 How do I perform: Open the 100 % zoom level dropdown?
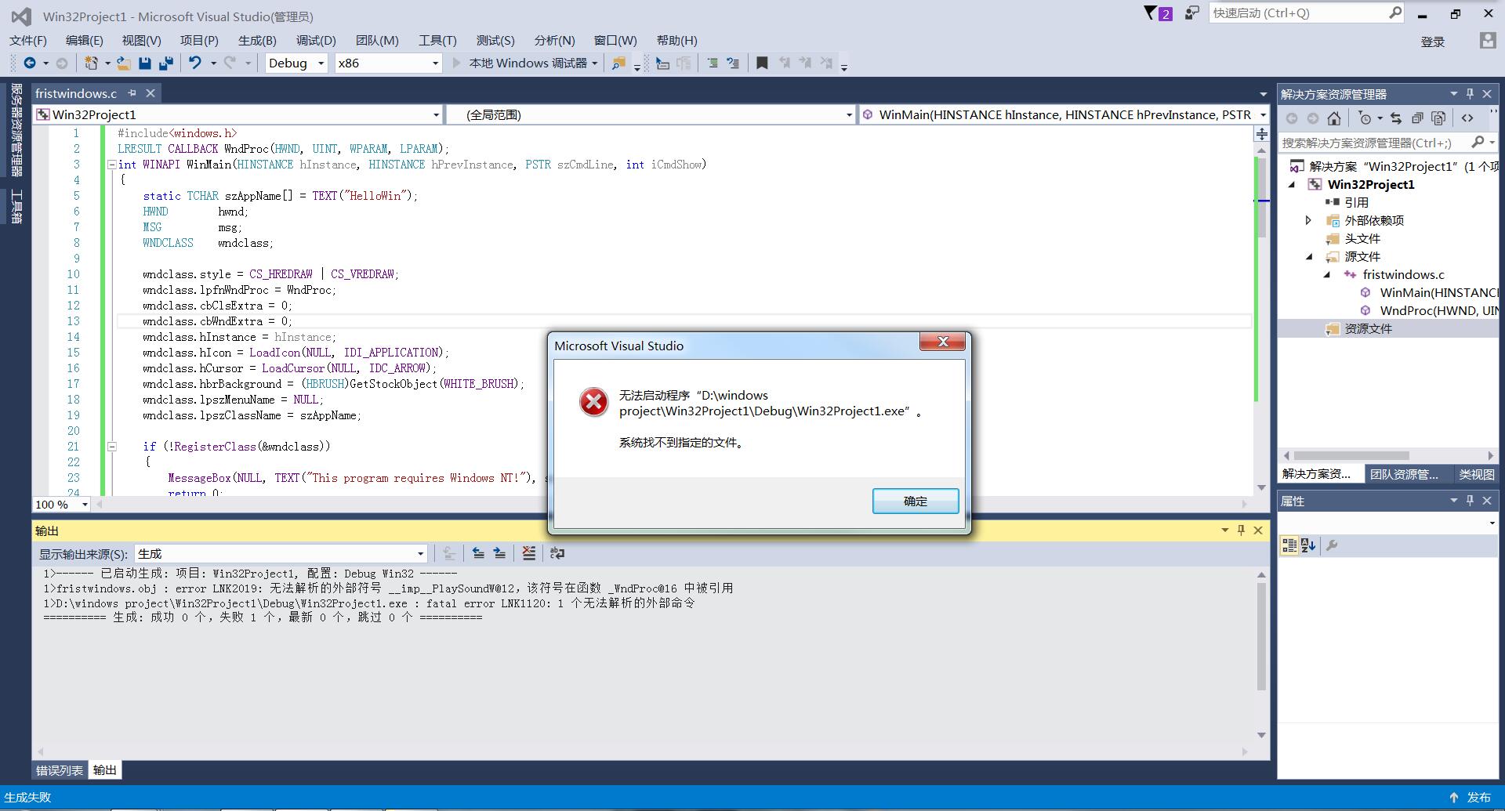coord(61,505)
